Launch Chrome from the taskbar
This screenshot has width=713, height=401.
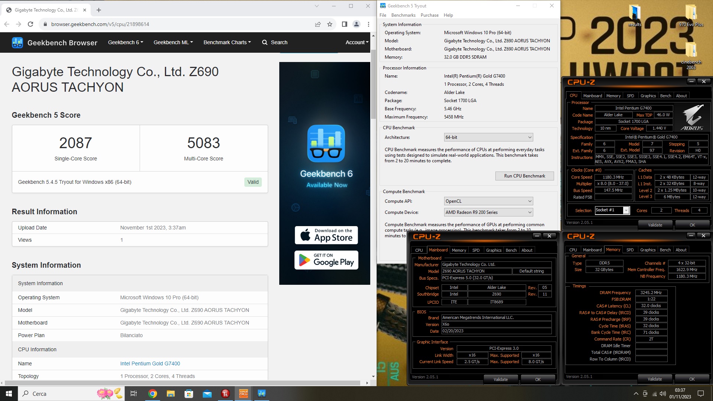point(153,394)
